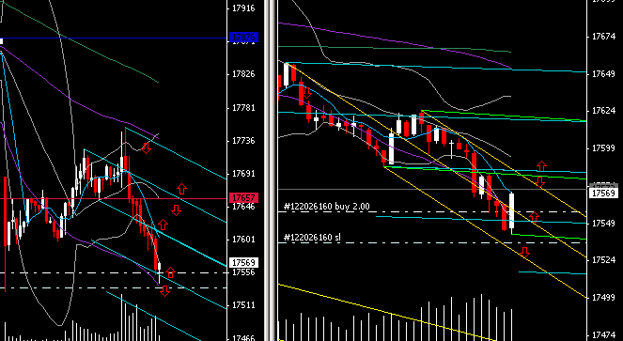623x341 pixels.
Task: Click 17556 on left price scale
Action: coord(243,272)
